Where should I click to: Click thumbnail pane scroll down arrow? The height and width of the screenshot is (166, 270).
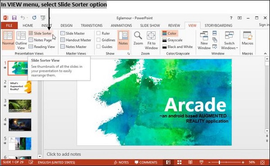coord(40,157)
